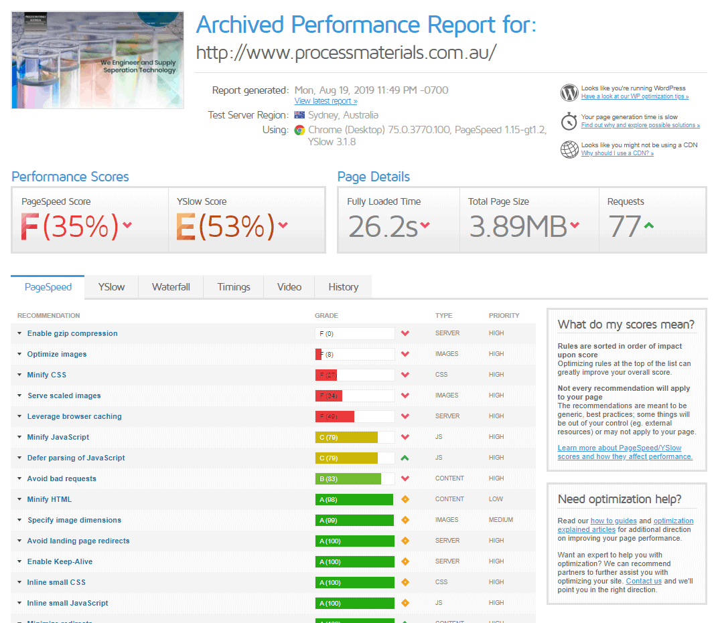This screenshot has height=623, width=718.
Task: Click the Australian flag icon
Action: 299,115
